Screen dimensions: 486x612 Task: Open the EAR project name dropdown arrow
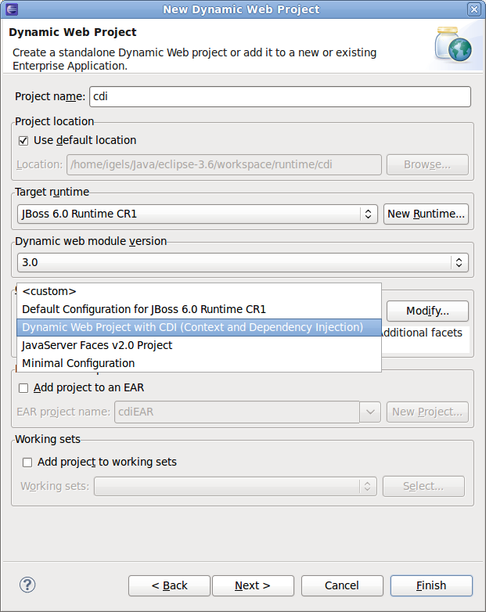370,412
